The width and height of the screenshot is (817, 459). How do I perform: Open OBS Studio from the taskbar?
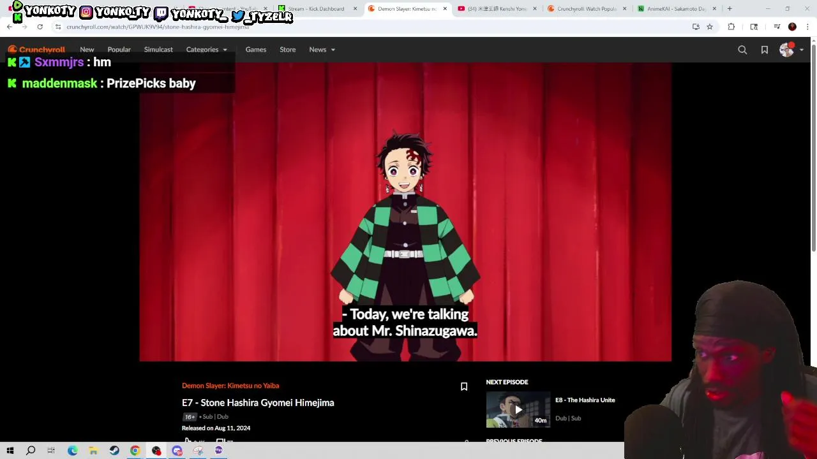tap(156, 451)
